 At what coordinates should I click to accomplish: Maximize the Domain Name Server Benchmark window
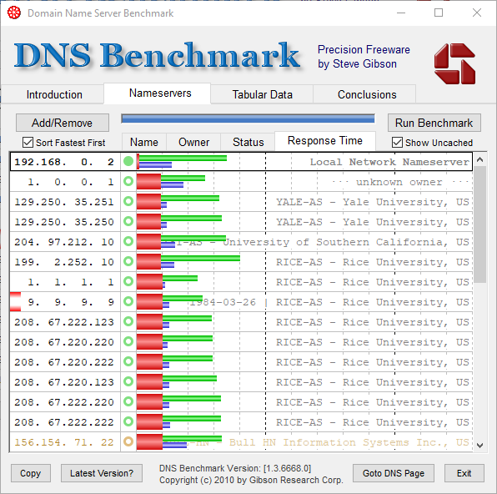439,13
